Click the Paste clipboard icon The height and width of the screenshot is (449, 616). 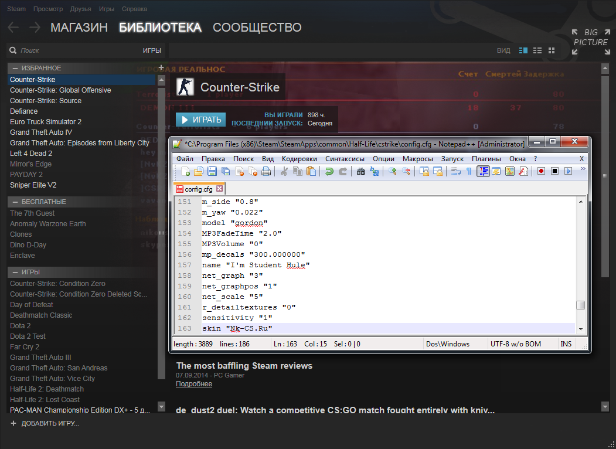pyautogui.click(x=311, y=171)
